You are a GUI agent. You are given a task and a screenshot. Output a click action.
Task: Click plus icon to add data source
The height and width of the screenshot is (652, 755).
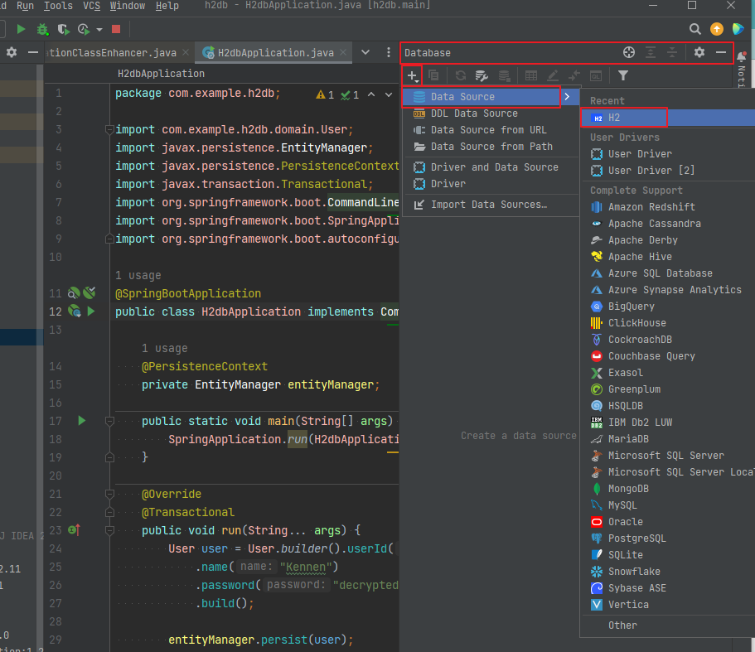click(x=412, y=75)
